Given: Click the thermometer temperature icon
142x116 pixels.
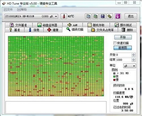Looking at the screenshot, I should [x=64, y=16].
